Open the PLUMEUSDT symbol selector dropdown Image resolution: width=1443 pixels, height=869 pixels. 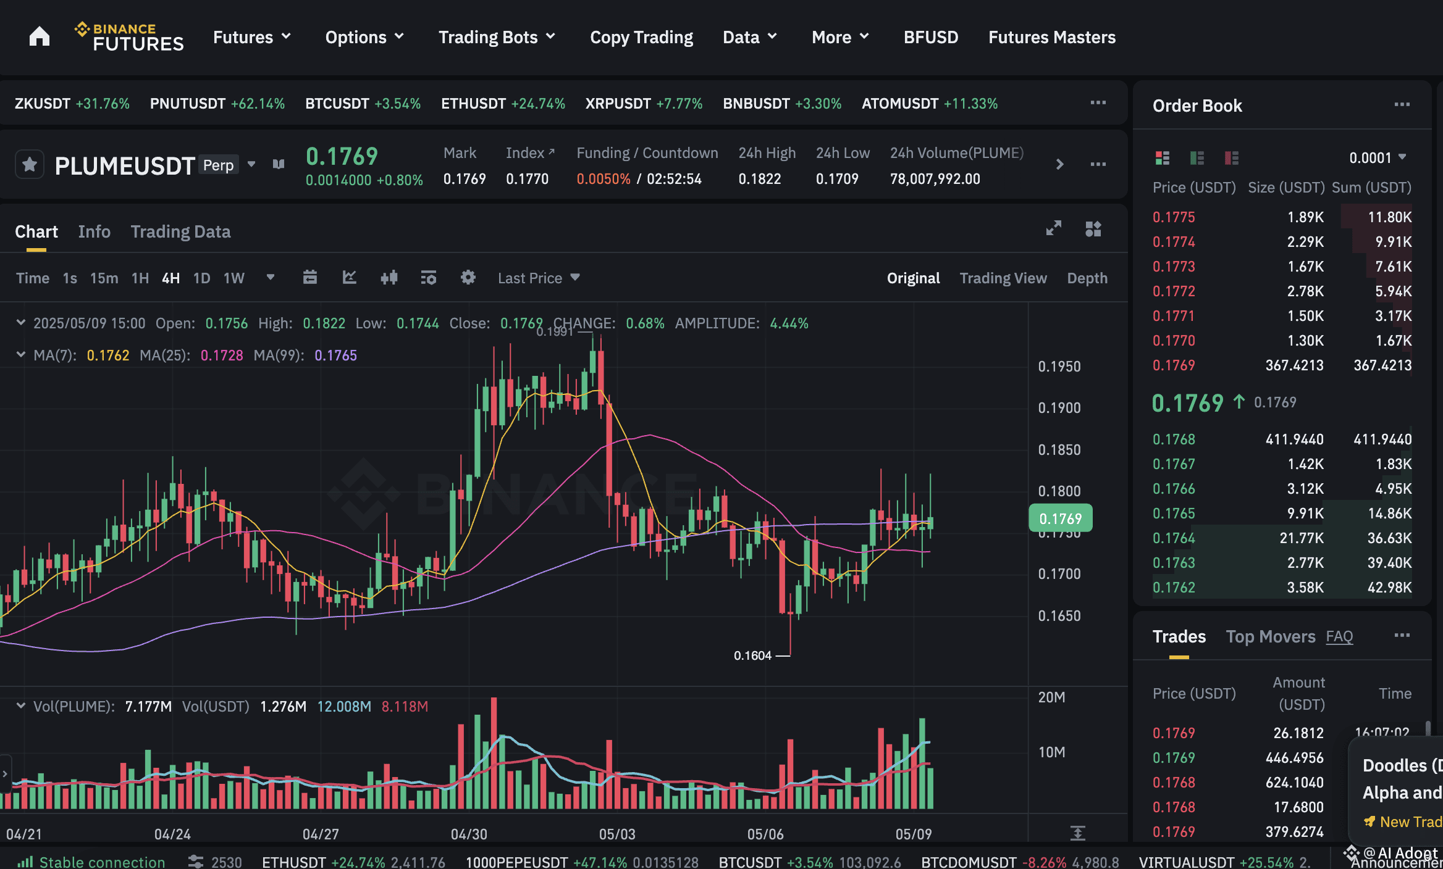coord(251,164)
